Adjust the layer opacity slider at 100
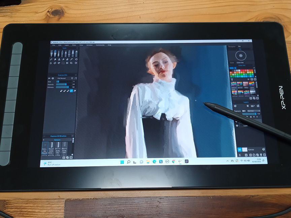 249,114
